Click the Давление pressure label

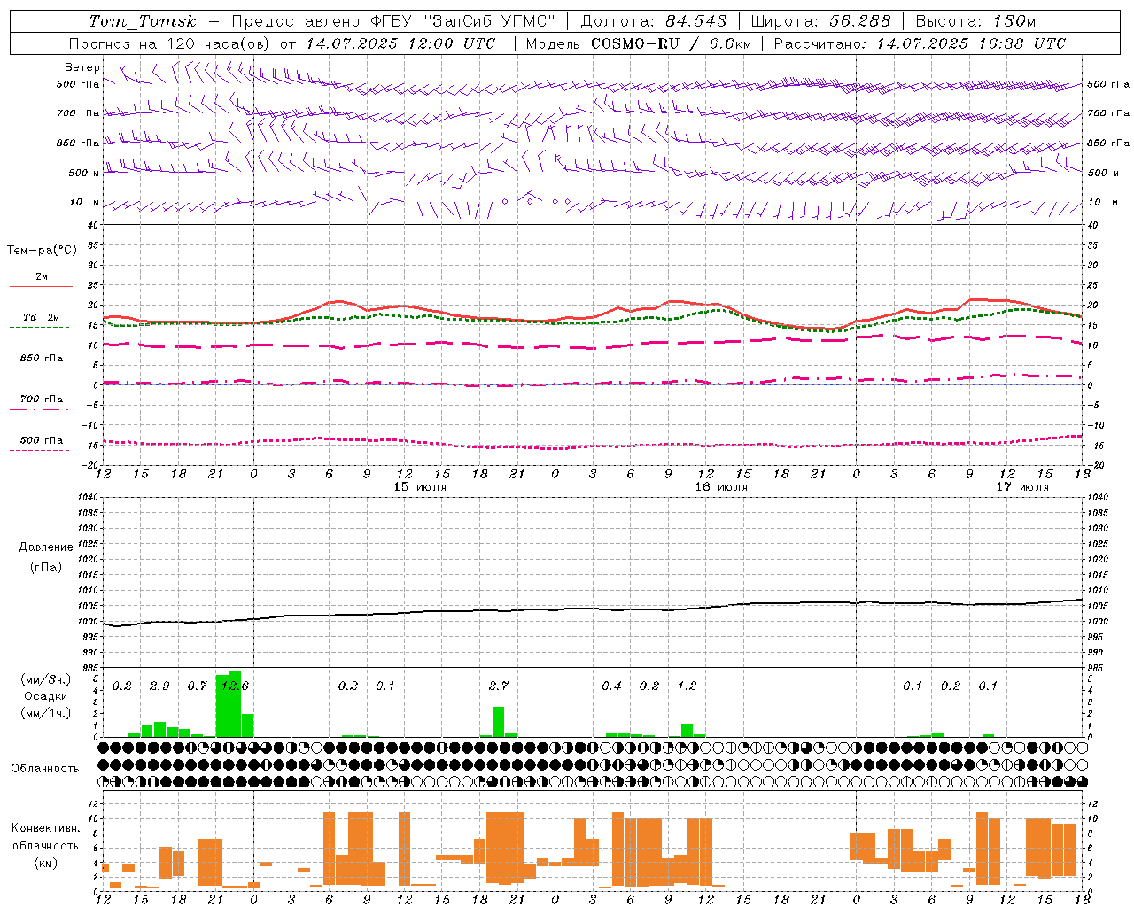(x=46, y=547)
